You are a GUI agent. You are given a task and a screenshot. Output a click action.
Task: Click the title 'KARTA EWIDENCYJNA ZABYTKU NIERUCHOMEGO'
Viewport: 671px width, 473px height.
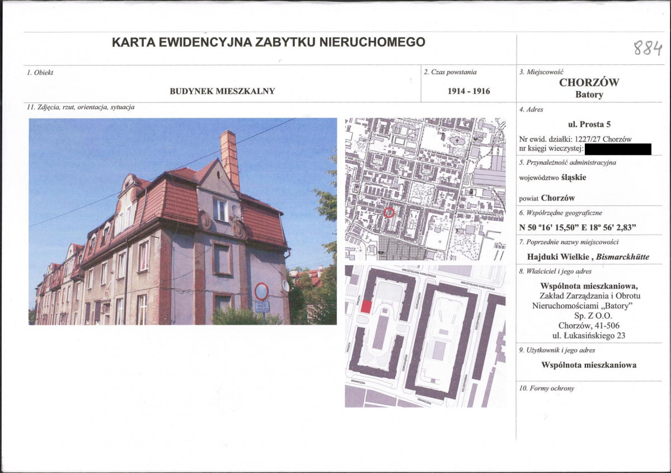(x=268, y=42)
